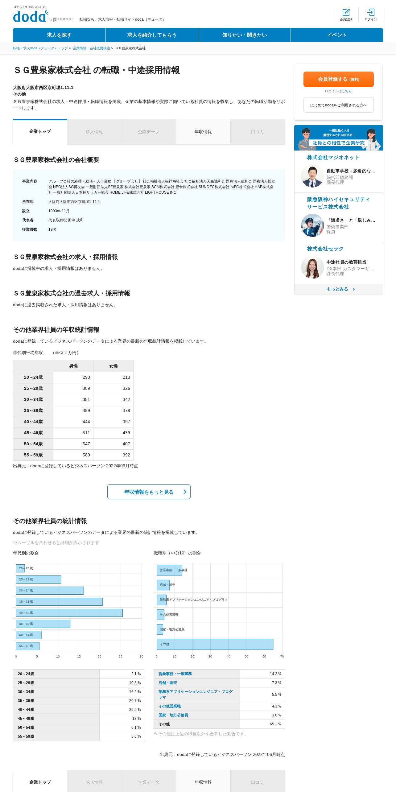Open the 会員登録 pencil icon

(x=346, y=12)
